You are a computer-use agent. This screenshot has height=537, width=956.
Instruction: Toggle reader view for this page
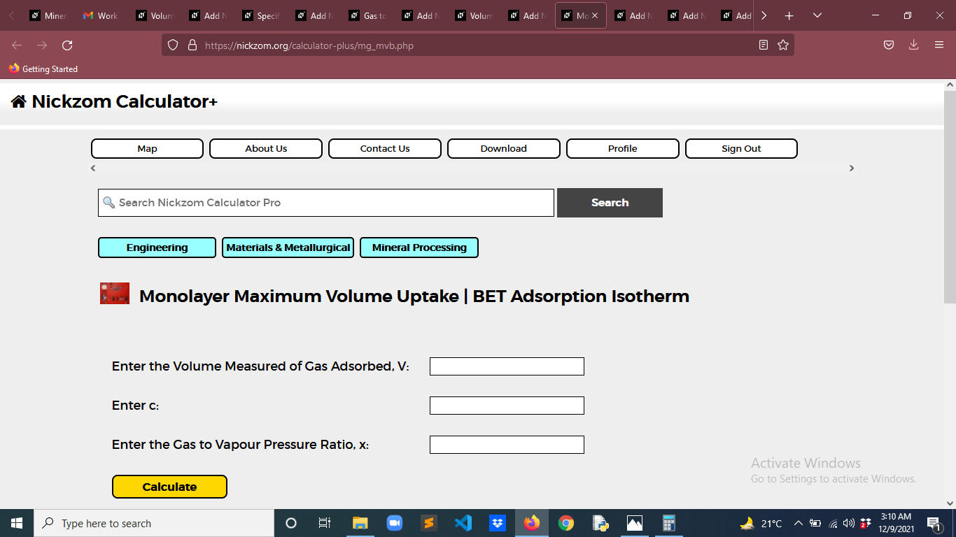(764, 45)
